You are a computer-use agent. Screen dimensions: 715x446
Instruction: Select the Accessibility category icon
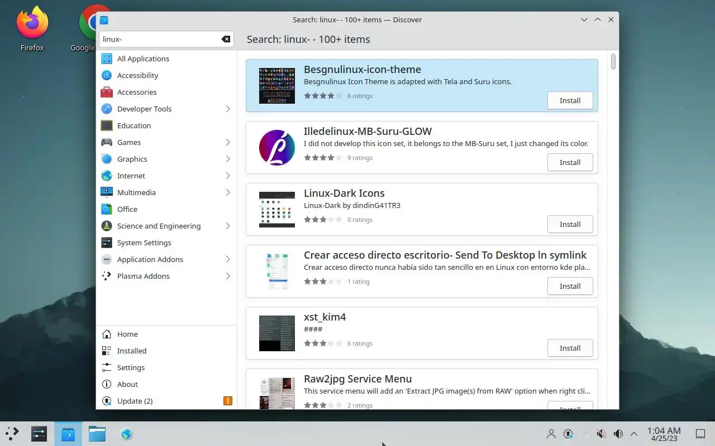107,75
